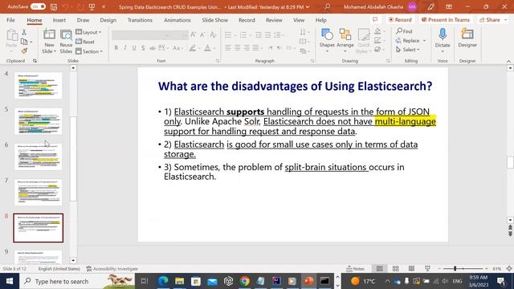Open the File menu
Image resolution: width=514 pixels, height=289 pixels.
tap(10, 20)
